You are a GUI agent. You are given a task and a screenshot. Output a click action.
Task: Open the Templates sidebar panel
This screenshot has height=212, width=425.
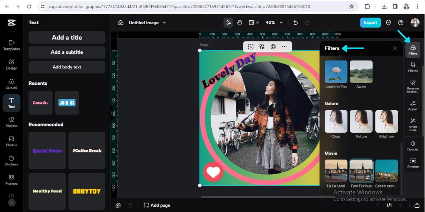point(11,45)
